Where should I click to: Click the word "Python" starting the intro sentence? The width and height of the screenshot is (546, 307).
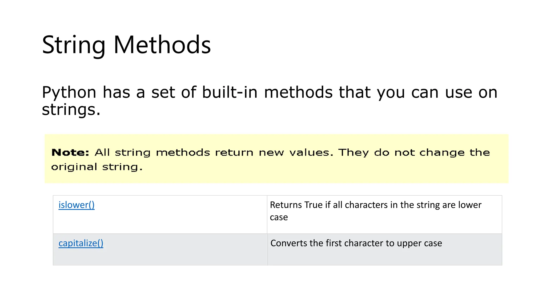[x=69, y=93]
